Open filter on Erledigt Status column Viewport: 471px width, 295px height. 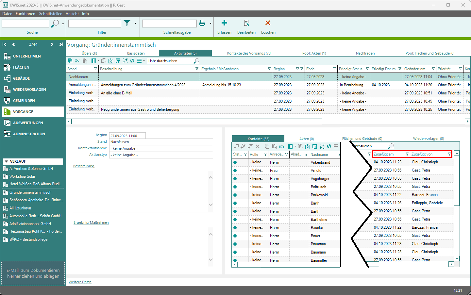tap(367, 69)
